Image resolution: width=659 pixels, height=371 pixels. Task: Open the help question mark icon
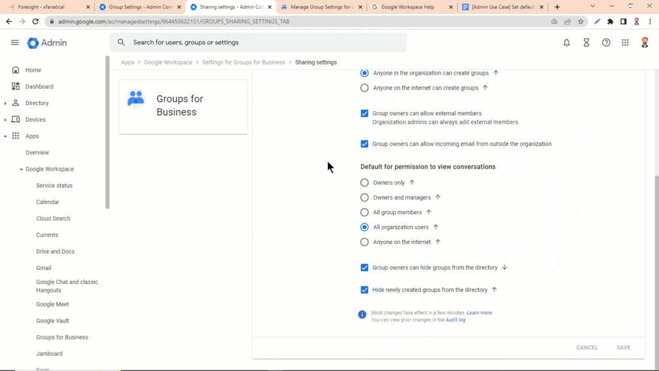tap(606, 43)
